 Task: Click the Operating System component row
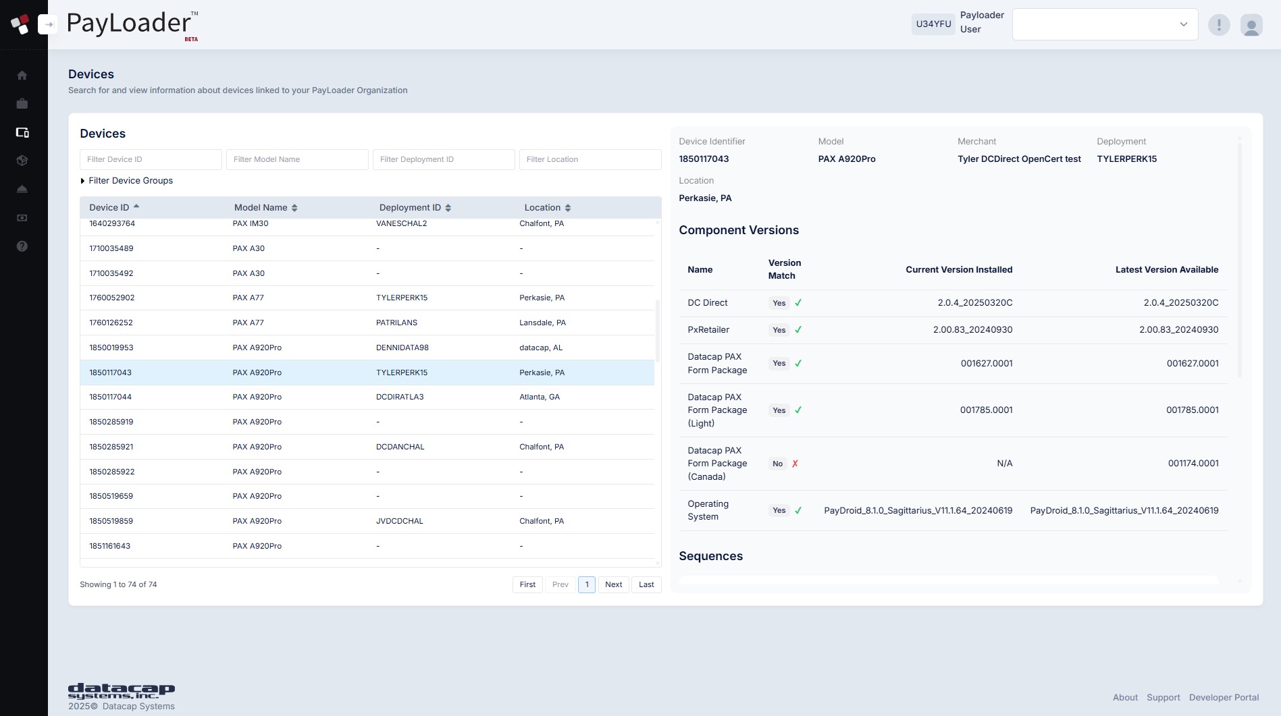tap(953, 510)
